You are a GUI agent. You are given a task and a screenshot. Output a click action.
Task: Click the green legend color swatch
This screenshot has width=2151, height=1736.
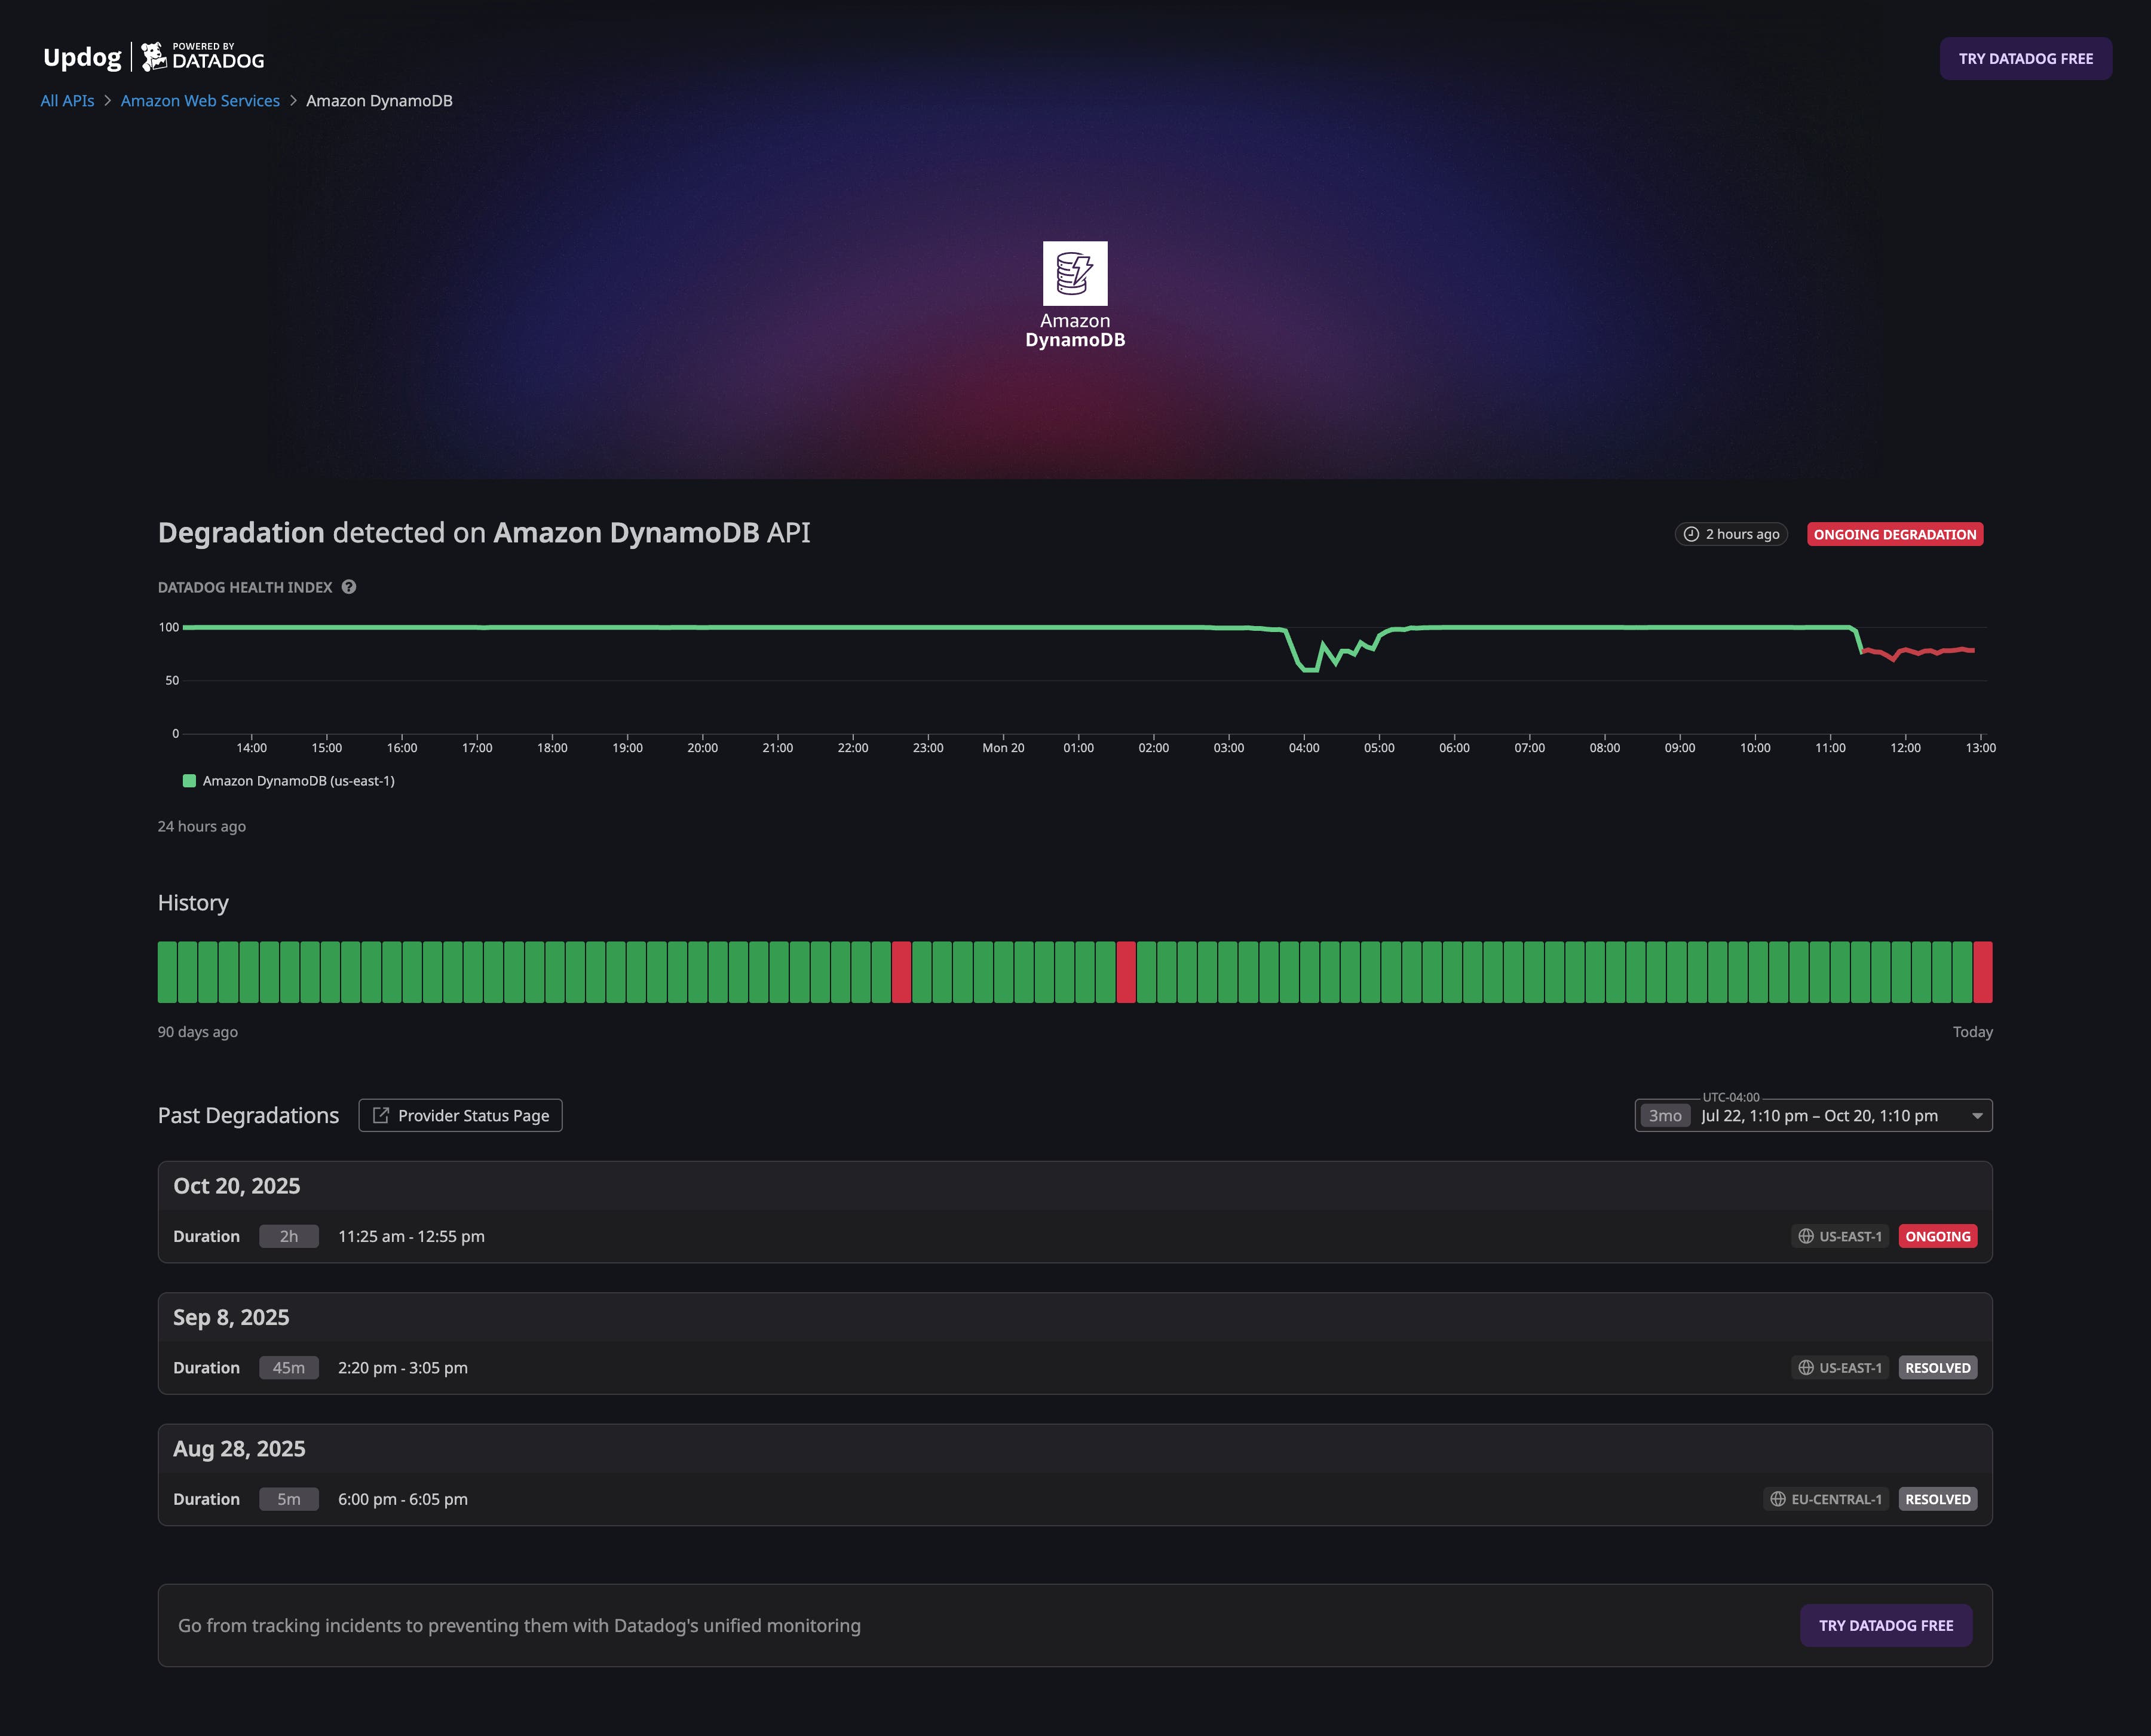tap(188, 780)
